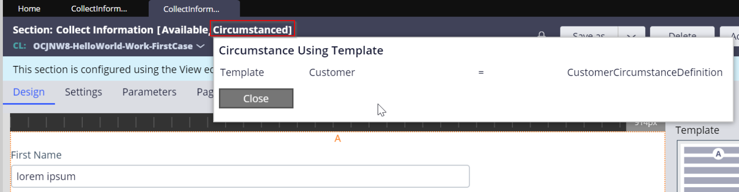
Task: Click the Customer template value
Action: click(332, 73)
